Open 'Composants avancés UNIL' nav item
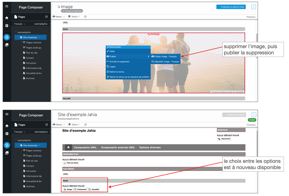 click(x=118, y=148)
